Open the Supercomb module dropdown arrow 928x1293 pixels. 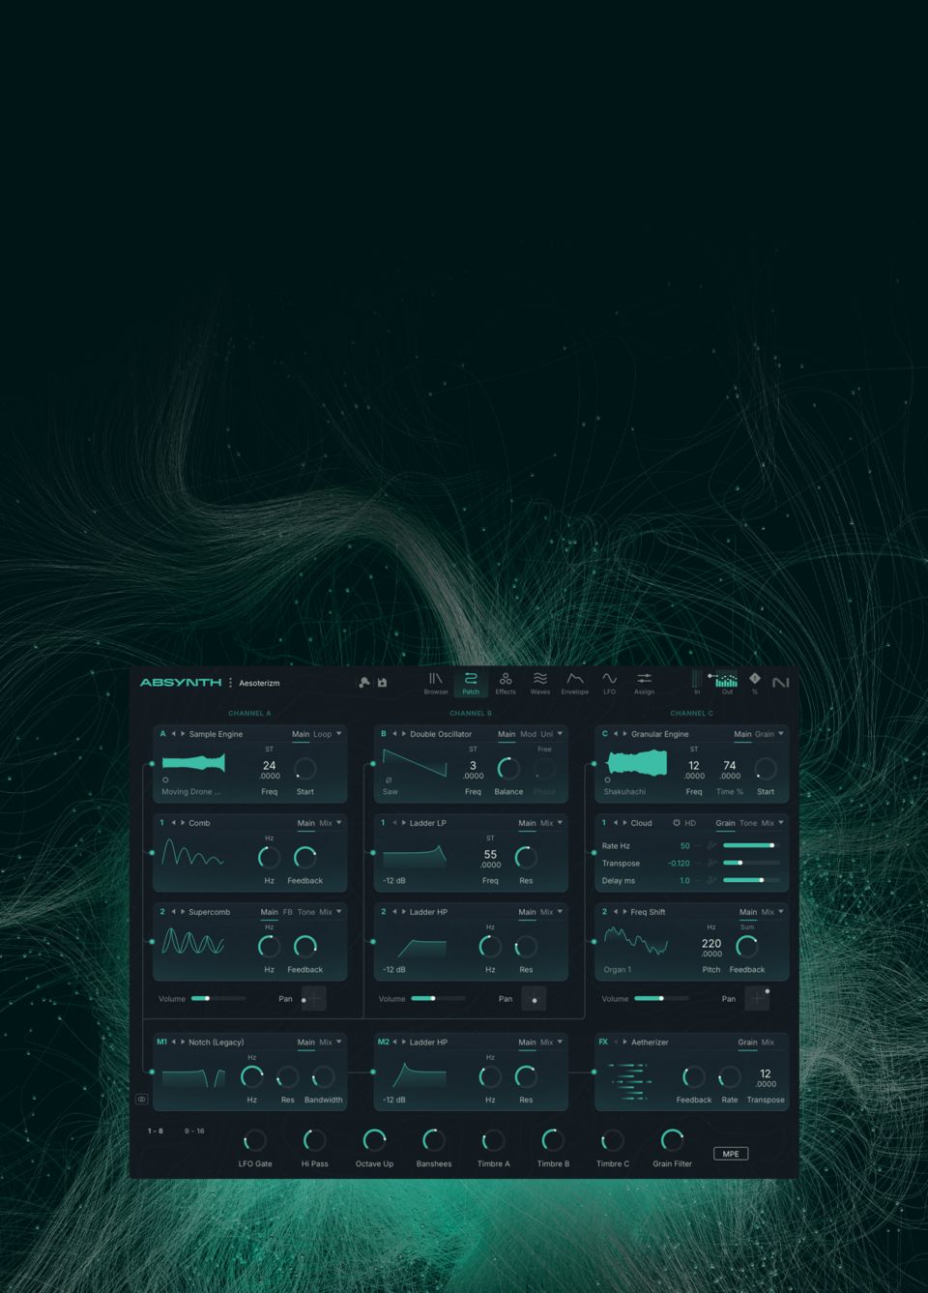click(338, 912)
